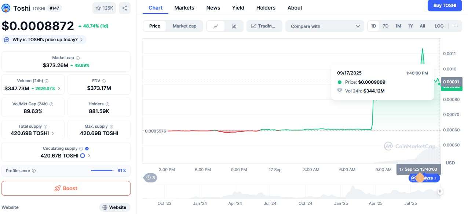468x214 pixels.
Task: Select the 1D time range
Action: pos(373,26)
